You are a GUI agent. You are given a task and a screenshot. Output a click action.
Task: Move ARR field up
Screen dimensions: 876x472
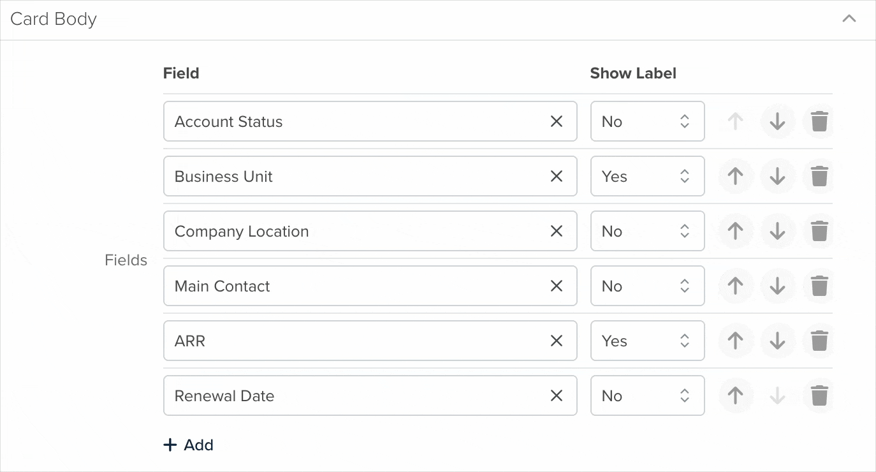coord(736,341)
